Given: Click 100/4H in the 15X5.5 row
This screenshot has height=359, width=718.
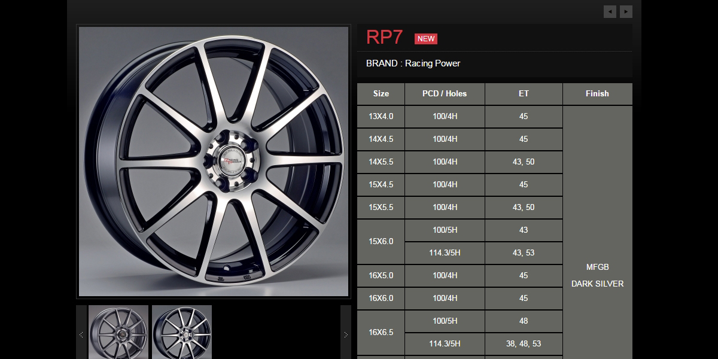Looking at the screenshot, I should point(445,208).
